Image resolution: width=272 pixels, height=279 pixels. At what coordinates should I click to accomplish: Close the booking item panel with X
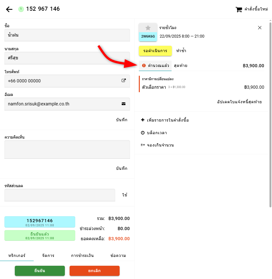[x=260, y=28]
